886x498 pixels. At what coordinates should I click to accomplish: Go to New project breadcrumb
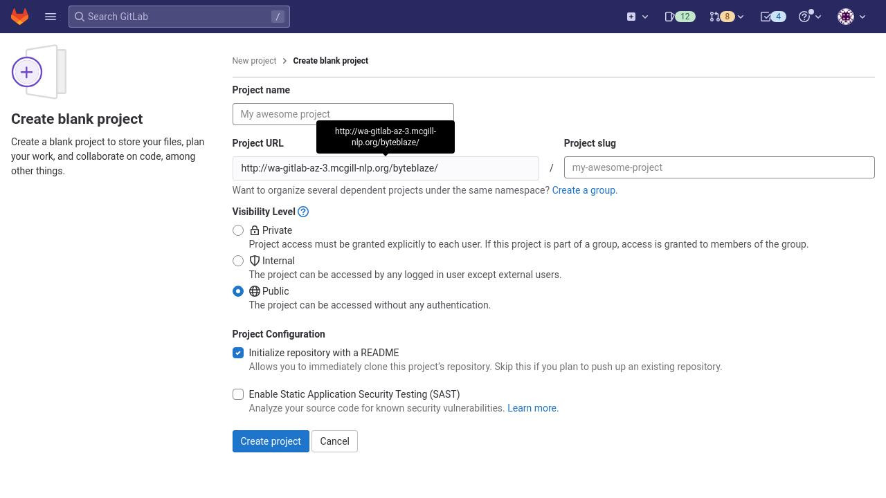pos(254,61)
